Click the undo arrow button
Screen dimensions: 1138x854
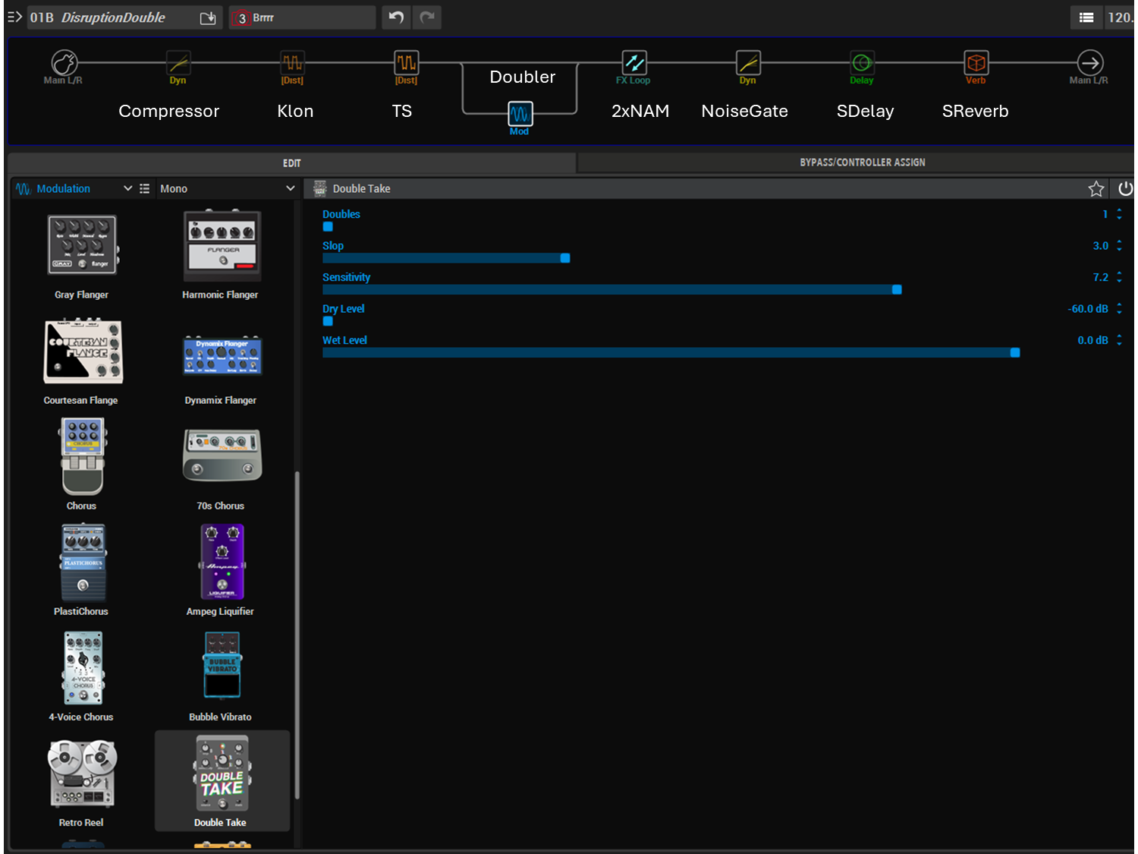(396, 17)
